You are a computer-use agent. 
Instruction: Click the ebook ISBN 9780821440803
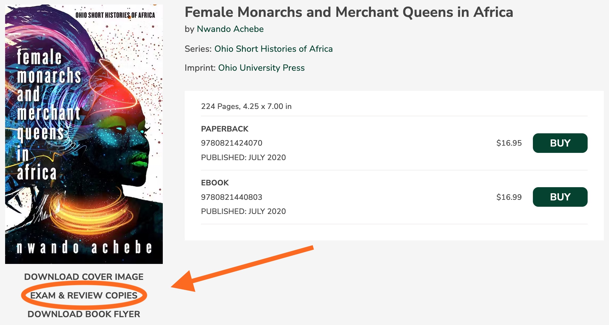[232, 197]
